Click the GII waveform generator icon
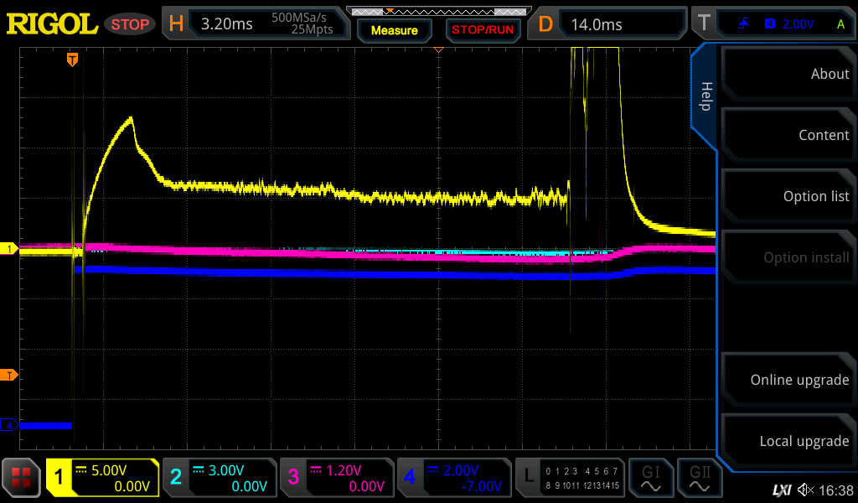 pyautogui.click(x=700, y=478)
